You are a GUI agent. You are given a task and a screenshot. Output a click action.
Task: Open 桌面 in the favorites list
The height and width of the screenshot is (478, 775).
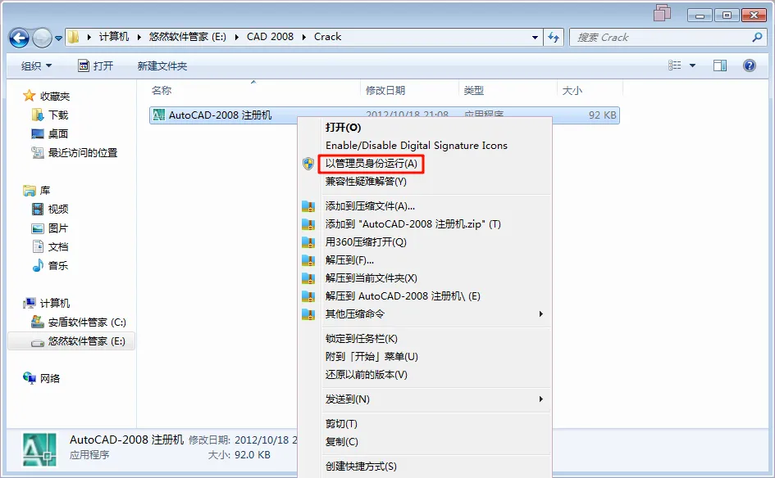[49, 133]
